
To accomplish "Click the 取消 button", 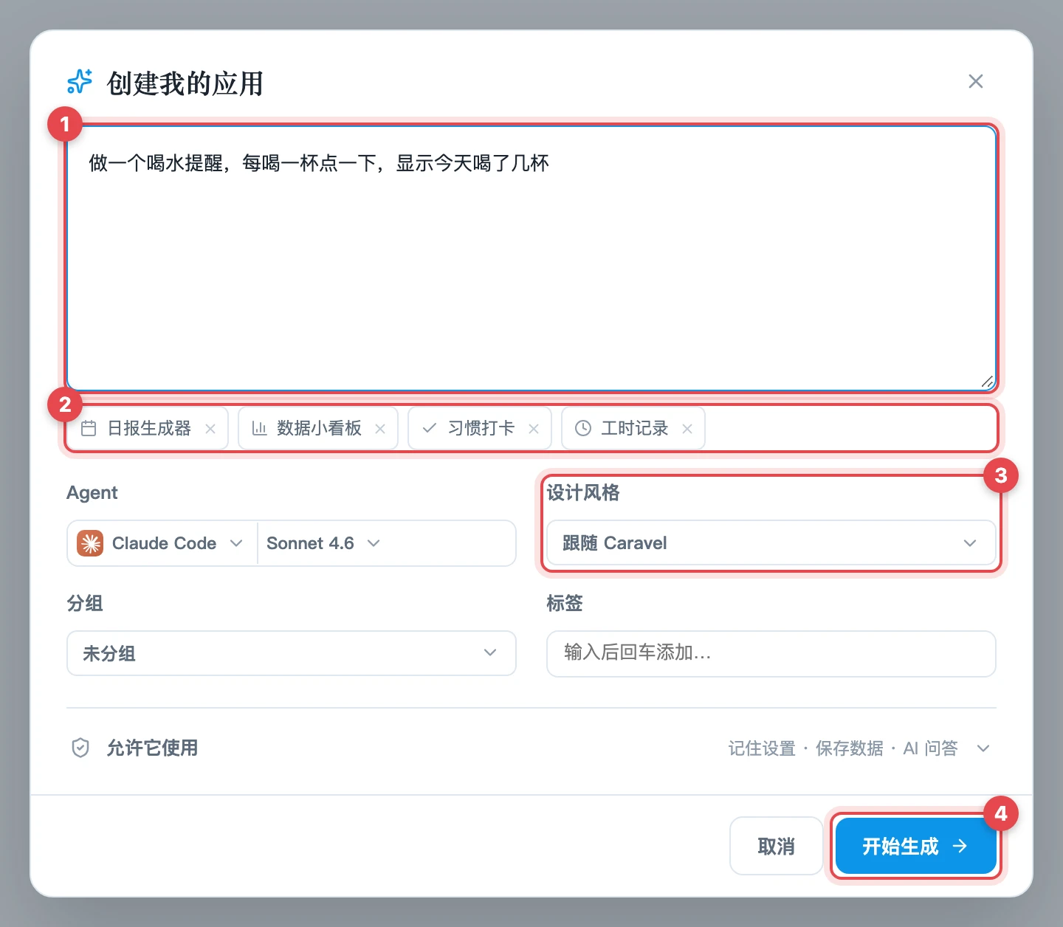I will click(776, 846).
